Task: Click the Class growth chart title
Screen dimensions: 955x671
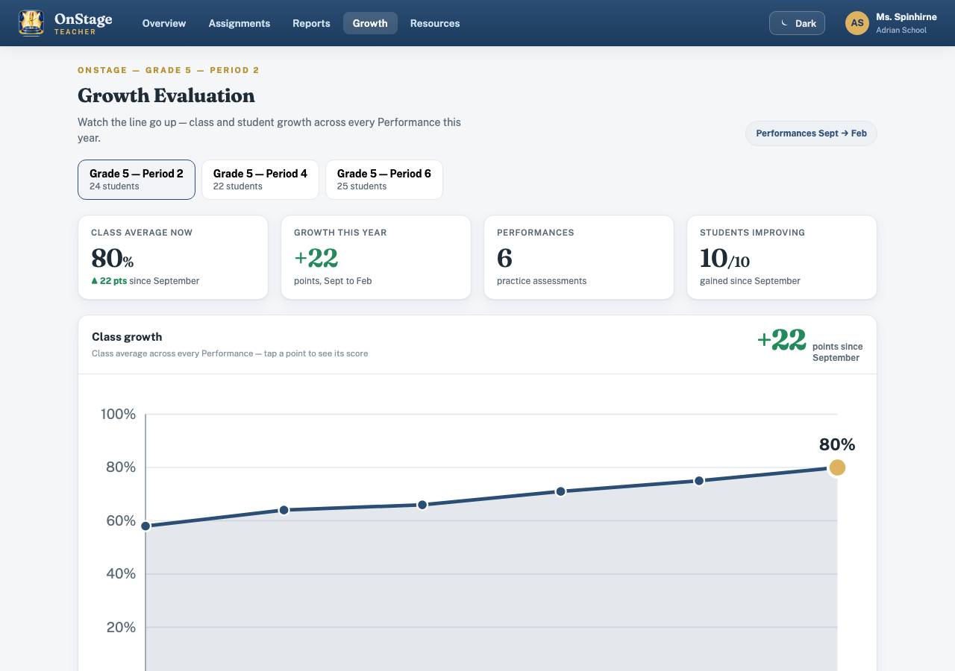Action: (127, 337)
